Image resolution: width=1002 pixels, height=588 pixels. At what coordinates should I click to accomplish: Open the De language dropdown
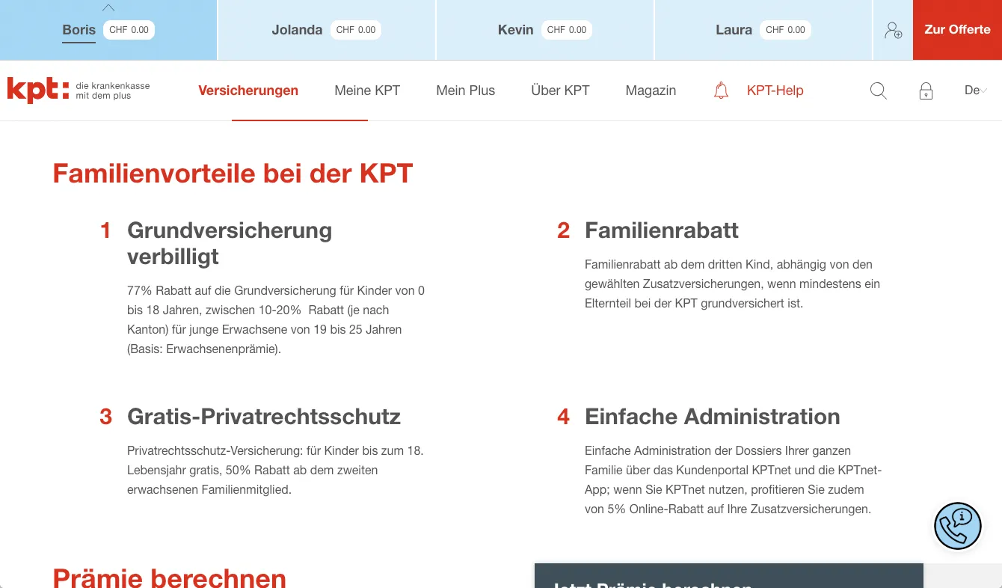(x=976, y=91)
